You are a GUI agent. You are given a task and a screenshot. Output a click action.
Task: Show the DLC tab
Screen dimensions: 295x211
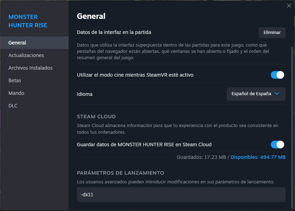(13, 106)
